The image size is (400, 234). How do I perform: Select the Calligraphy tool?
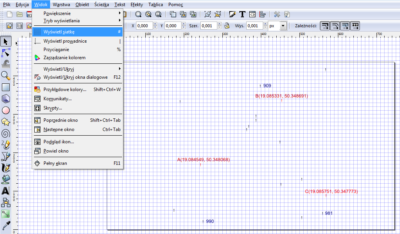(x=6, y=168)
